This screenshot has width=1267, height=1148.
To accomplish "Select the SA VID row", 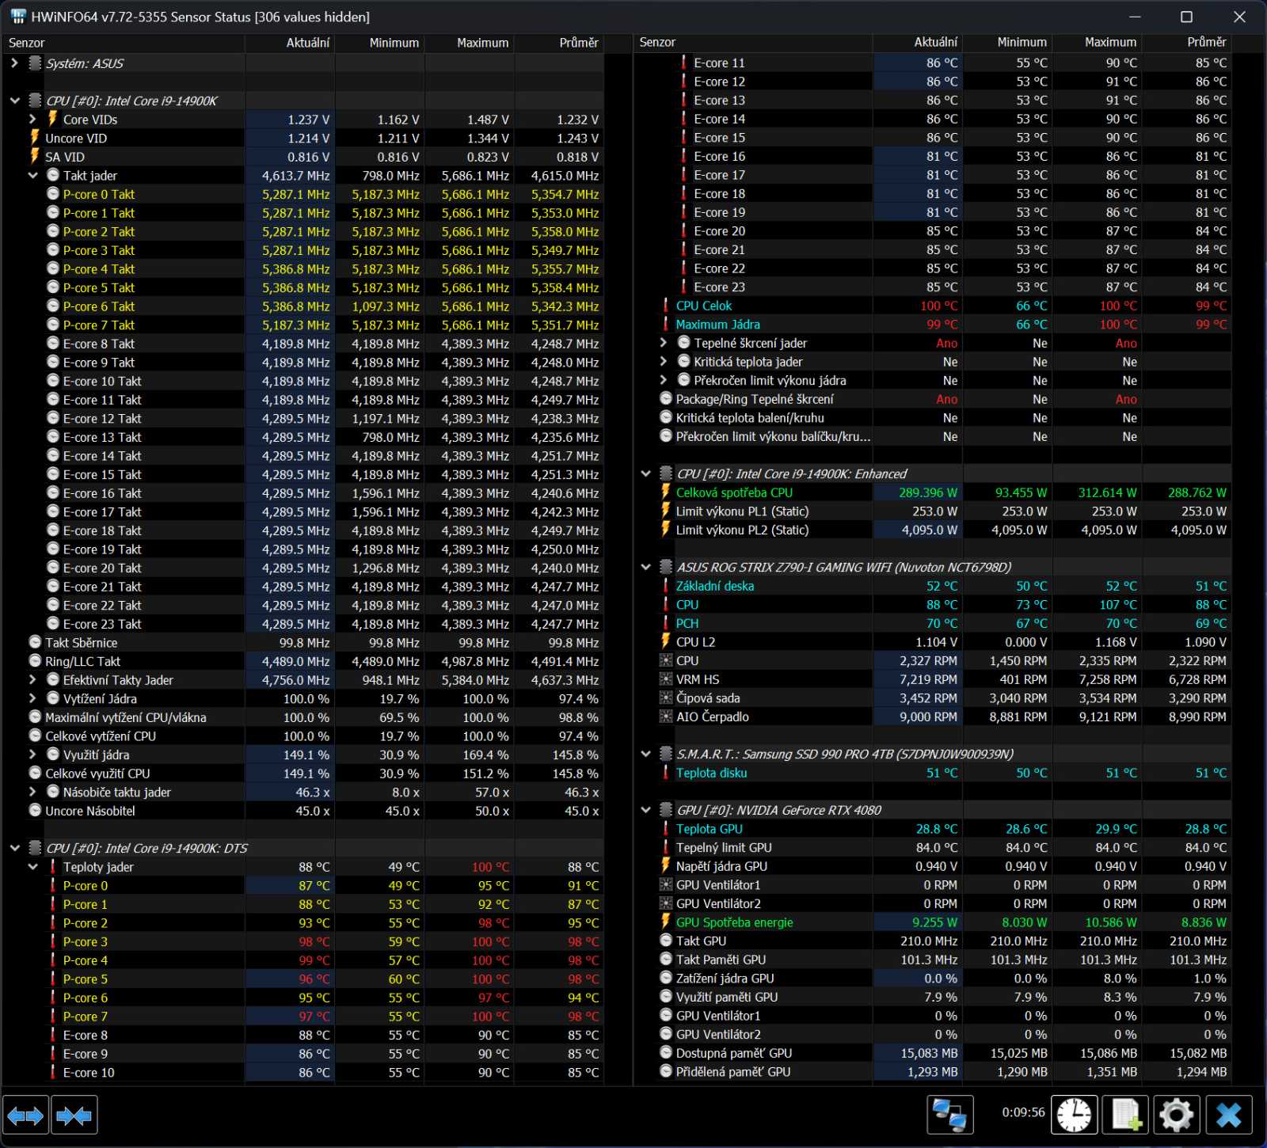I will (304, 157).
